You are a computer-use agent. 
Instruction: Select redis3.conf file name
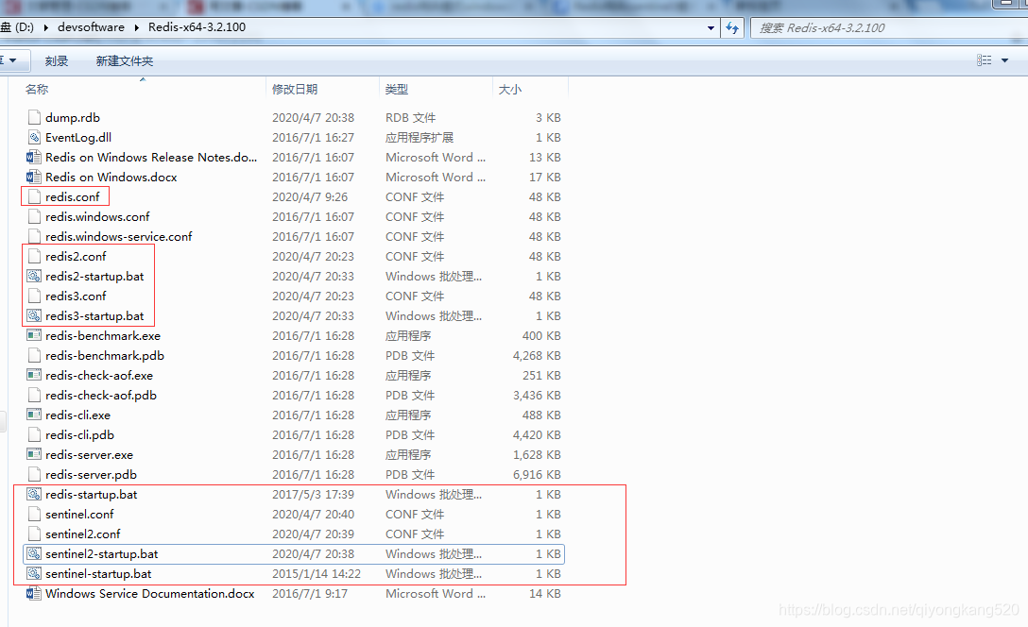point(76,297)
